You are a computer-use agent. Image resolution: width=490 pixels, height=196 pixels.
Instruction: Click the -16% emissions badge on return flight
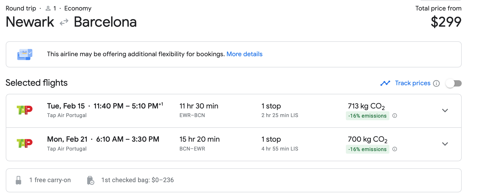pos(367,149)
